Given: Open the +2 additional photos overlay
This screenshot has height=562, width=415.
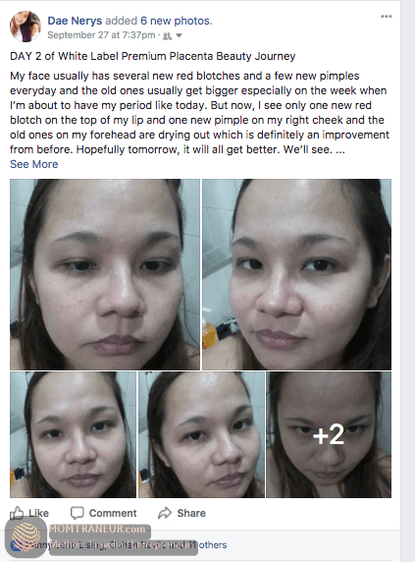Looking at the screenshot, I should (329, 434).
